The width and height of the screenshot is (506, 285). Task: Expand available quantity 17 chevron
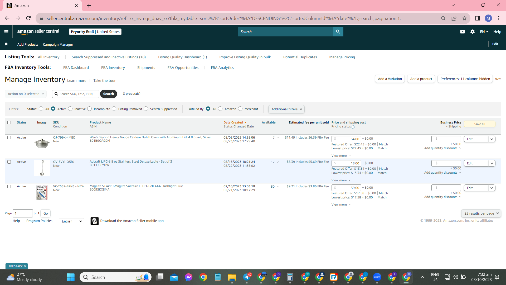[x=278, y=138]
